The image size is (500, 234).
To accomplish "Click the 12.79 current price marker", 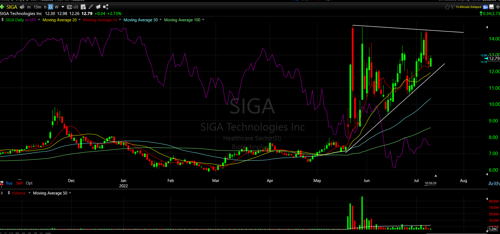I will (x=494, y=58).
